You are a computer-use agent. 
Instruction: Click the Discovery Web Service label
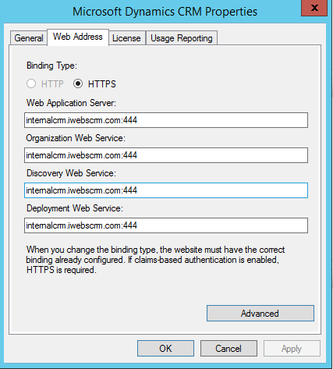click(71, 173)
